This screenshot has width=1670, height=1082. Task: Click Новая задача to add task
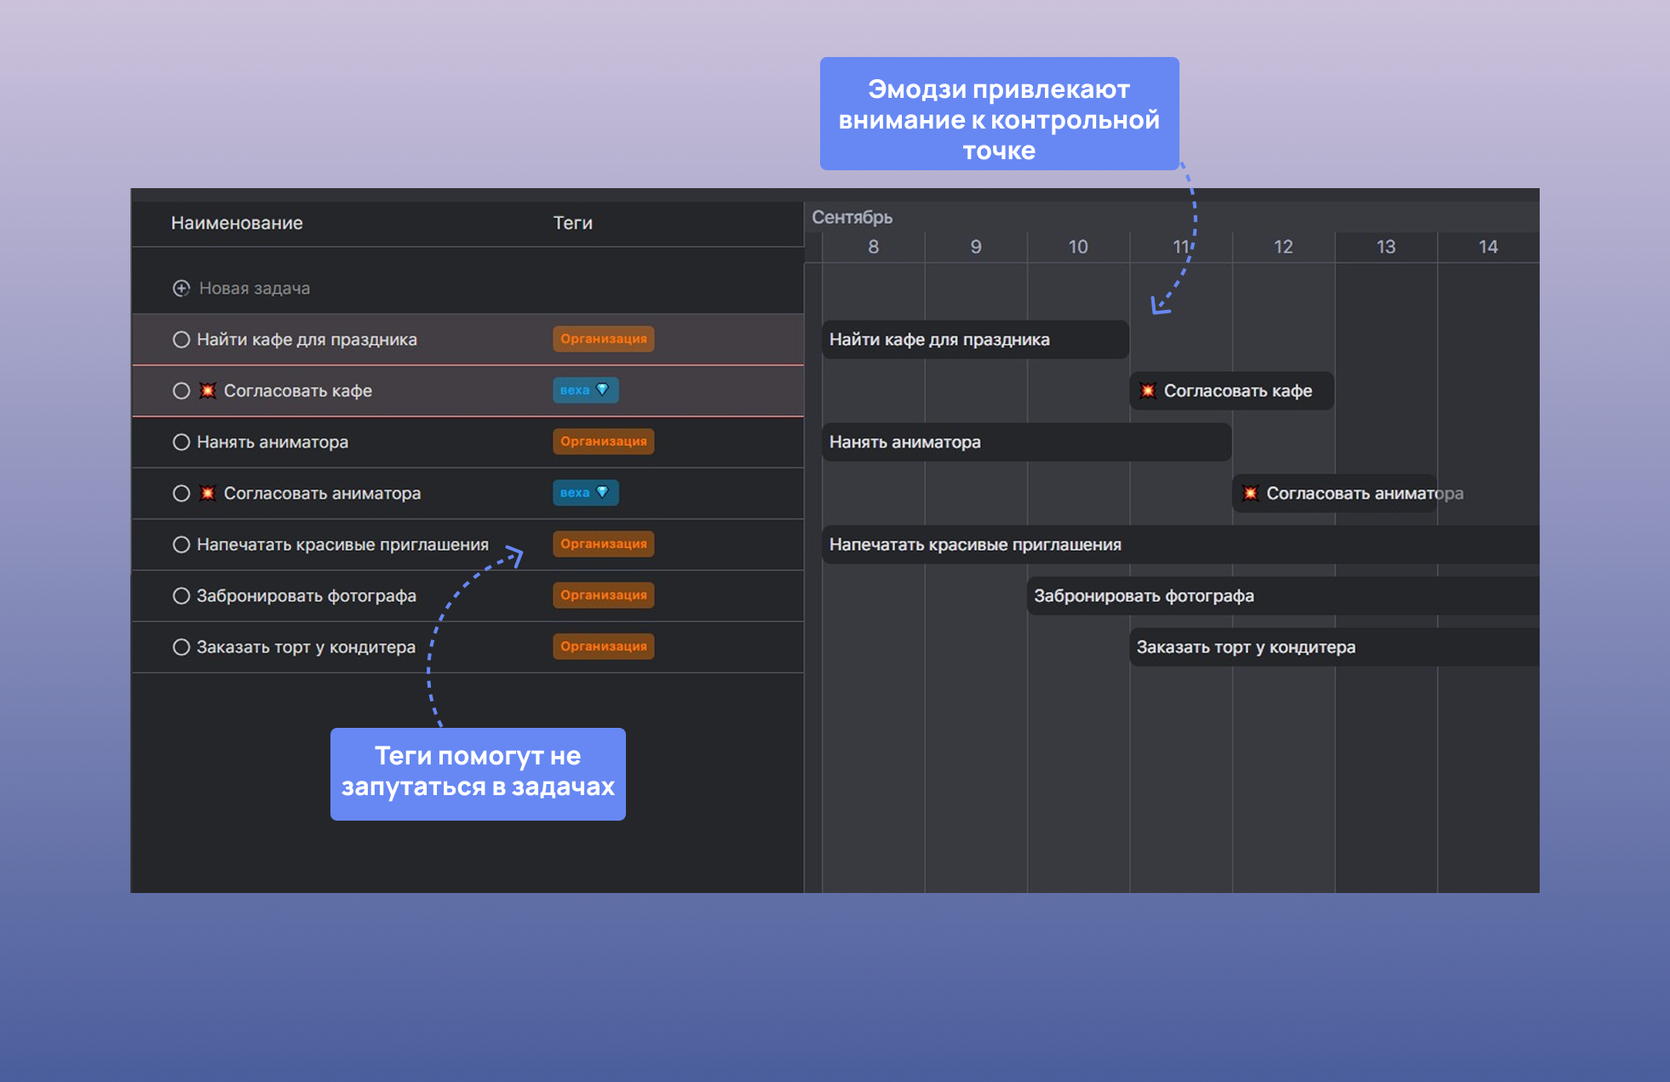click(x=254, y=289)
